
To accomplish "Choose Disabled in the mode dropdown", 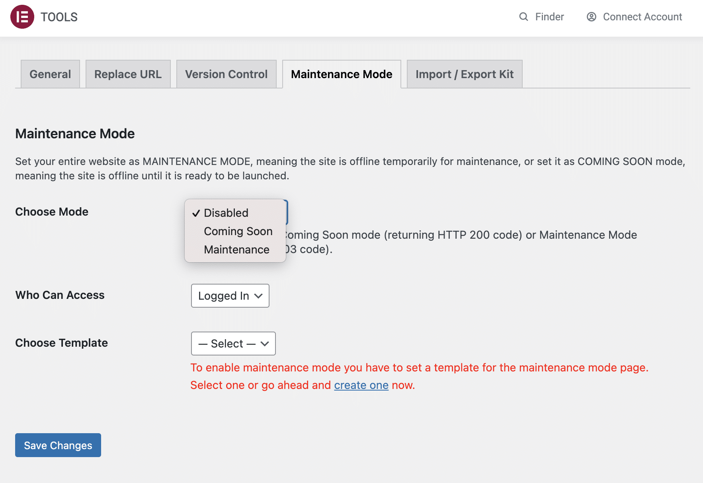I will (x=226, y=213).
